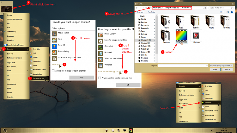Click New folder in the file dialog
This screenshot has width=237, height=133.
(151, 12)
